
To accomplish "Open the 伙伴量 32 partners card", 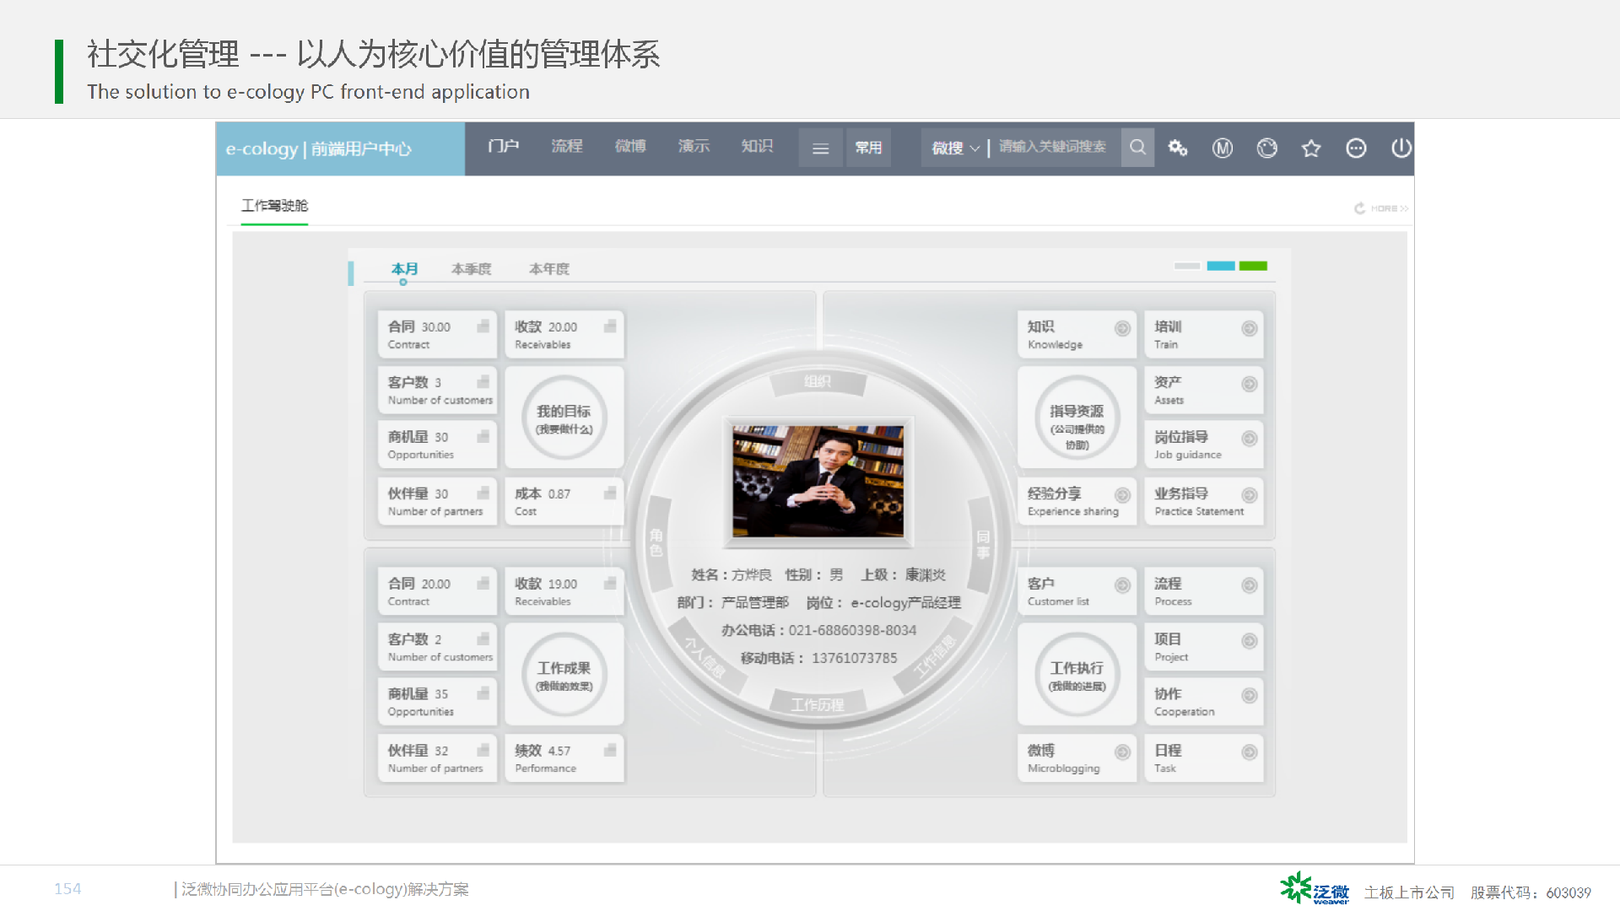I will tap(437, 758).
